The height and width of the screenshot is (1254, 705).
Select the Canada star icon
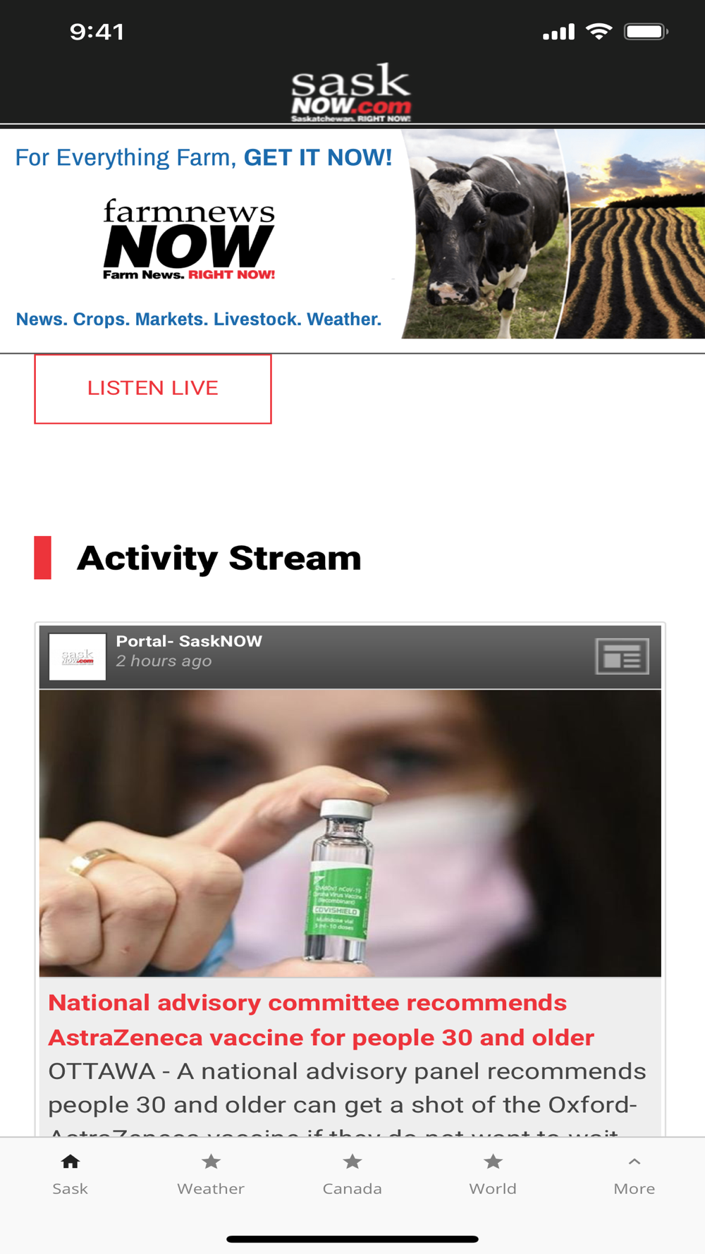point(352,1162)
